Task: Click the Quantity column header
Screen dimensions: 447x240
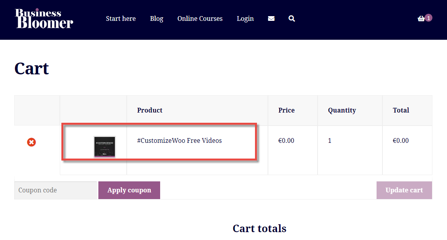Action: (342, 110)
